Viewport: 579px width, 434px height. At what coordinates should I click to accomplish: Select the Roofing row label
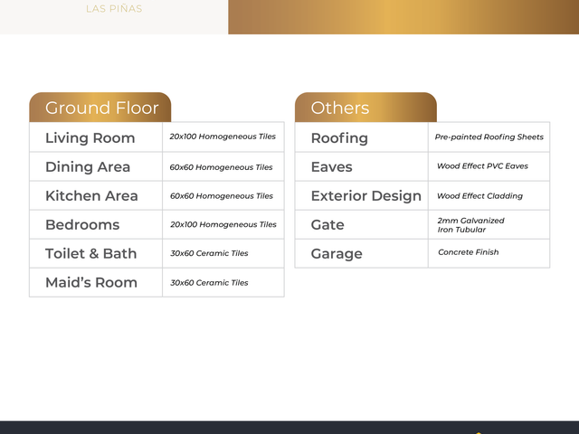(x=339, y=138)
